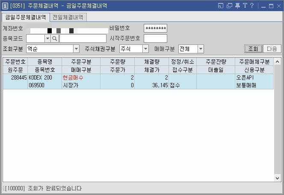284x195 pixels.
Task: Select the 보통매매 cell
Action: [254, 85]
